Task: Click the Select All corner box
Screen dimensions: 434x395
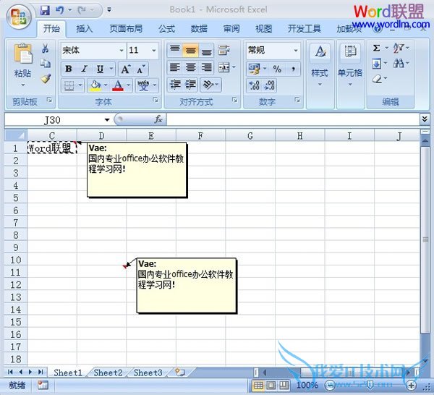Action: click(x=16, y=135)
